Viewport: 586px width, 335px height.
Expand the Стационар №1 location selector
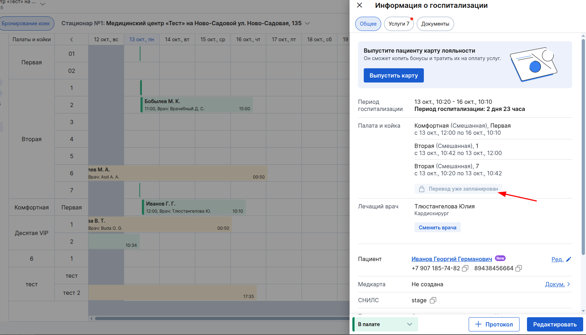(308, 23)
